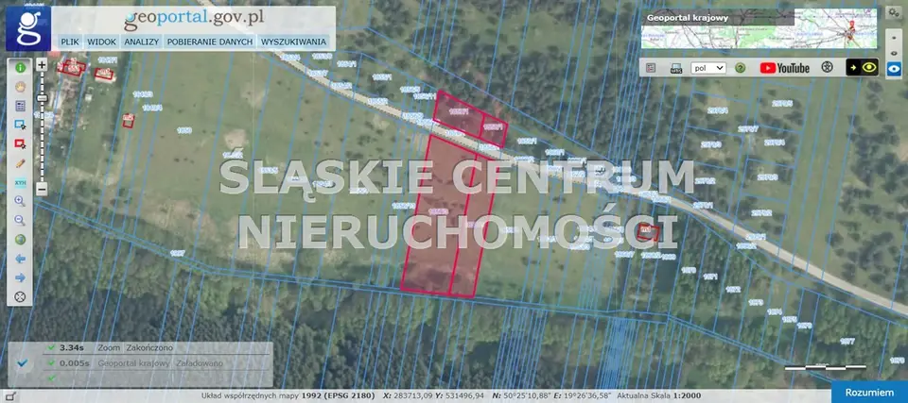
Task: Choose the magnifier zoom-in tool
Action: pos(20,201)
